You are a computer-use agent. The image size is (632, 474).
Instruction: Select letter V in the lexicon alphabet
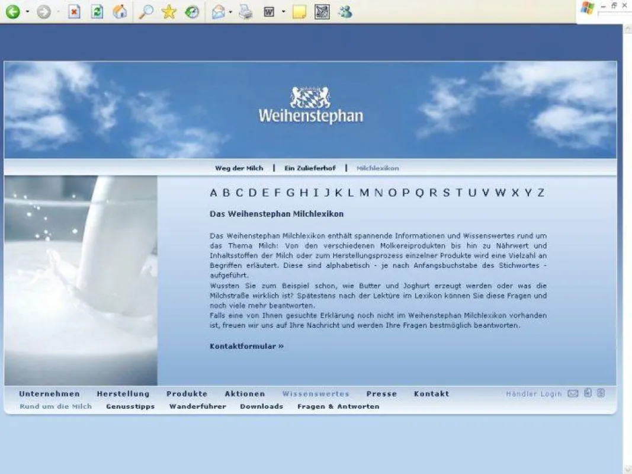pos(486,193)
